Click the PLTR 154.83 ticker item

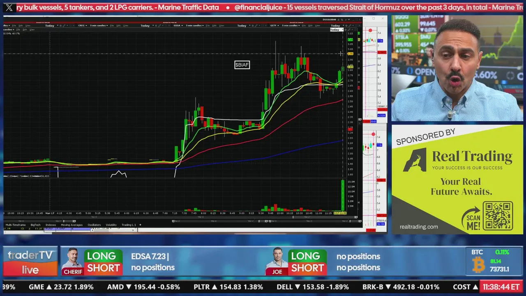tap(228, 287)
